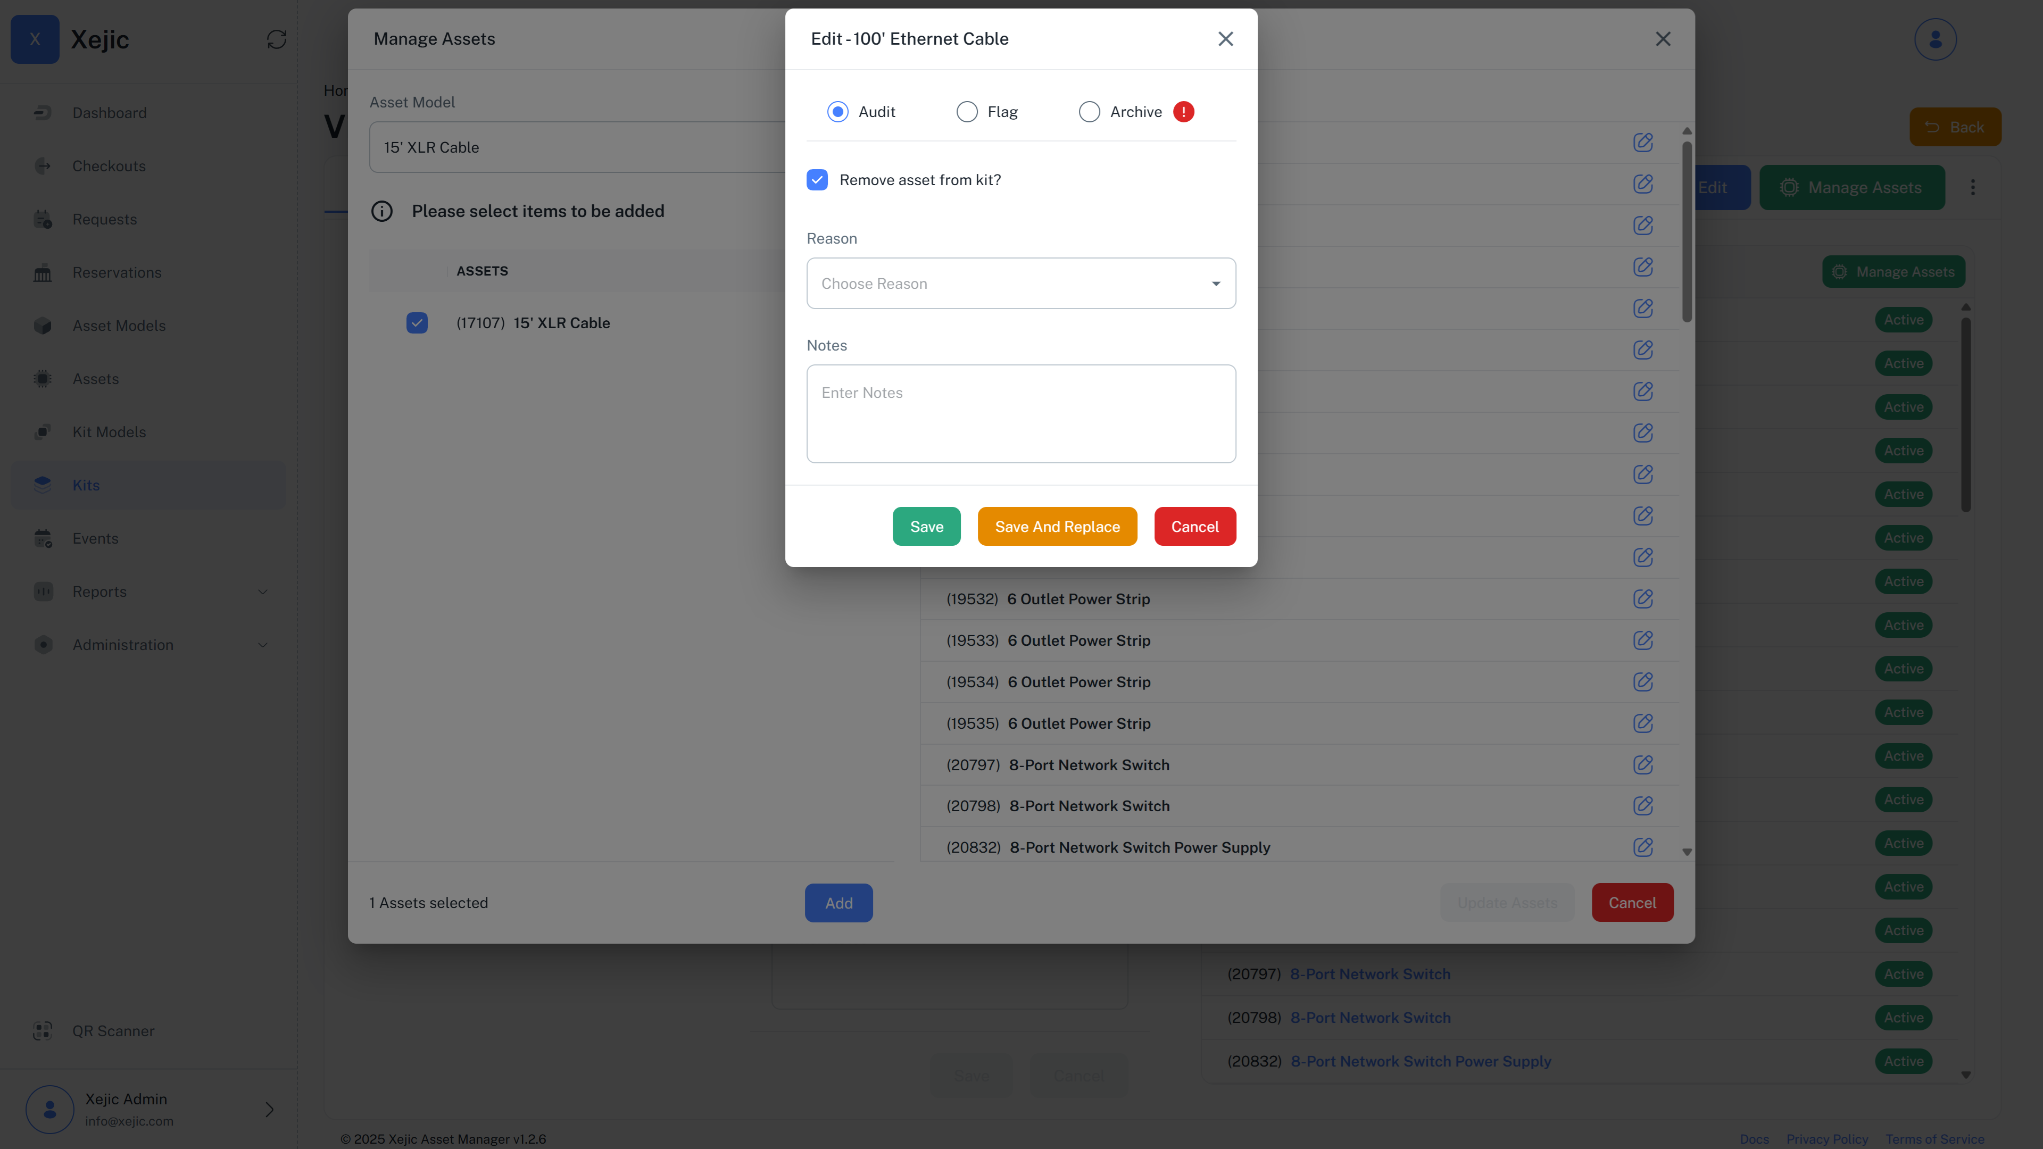The height and width of the screenshot is (1149, 2043).
Task: Click the Events calendar icon in sidebar
Action: tap(43, 538)
